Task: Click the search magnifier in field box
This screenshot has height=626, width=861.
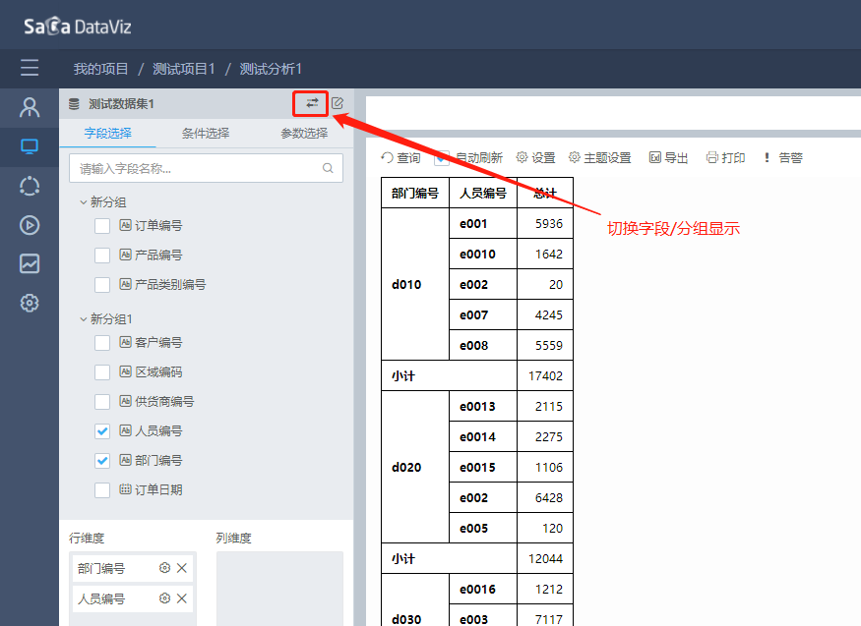Action: tap(328, 168)
